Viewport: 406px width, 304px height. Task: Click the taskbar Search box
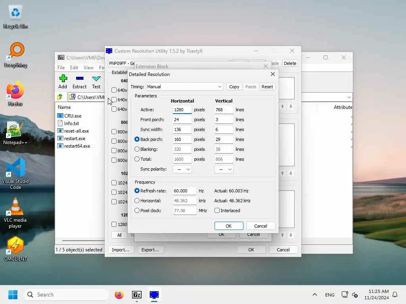66,294
